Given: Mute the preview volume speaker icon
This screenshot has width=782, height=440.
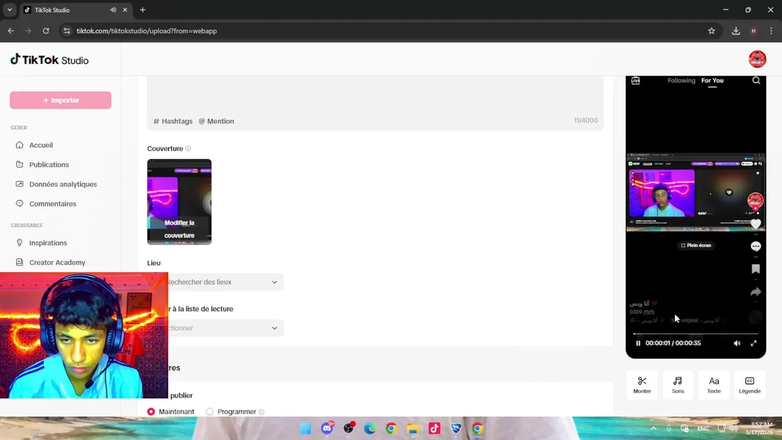Looking at the screenshot, I should coord(737,343).
